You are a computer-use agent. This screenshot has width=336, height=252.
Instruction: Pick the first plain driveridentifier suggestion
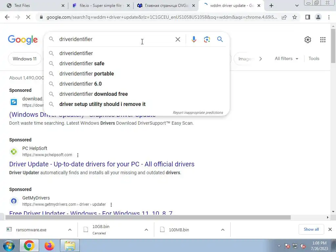(x=136, y=53)
